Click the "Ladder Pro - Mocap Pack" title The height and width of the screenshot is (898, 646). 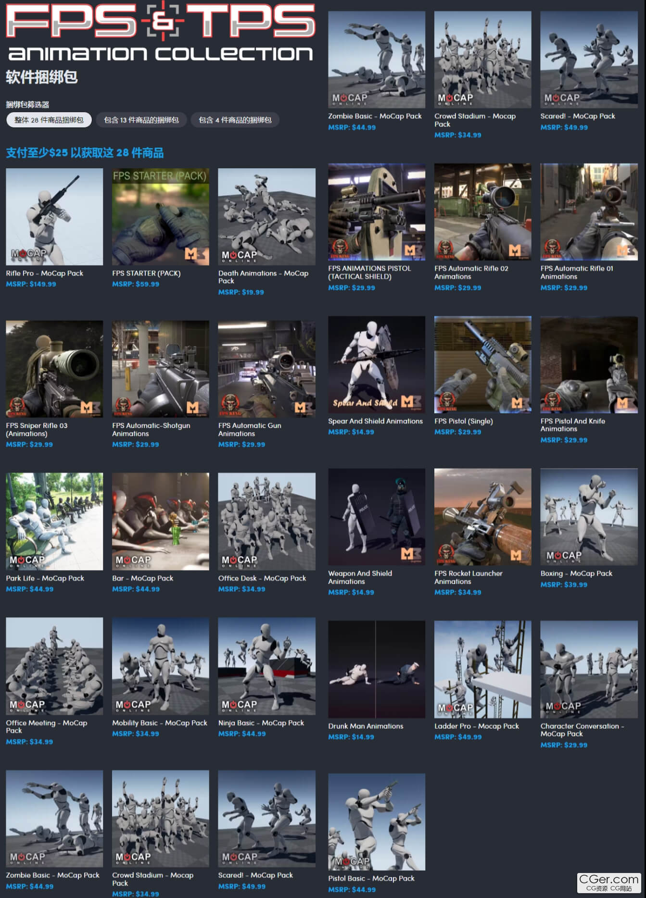pos(476,726)
